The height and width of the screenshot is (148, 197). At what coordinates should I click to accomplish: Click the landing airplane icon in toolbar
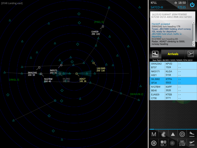191,134
